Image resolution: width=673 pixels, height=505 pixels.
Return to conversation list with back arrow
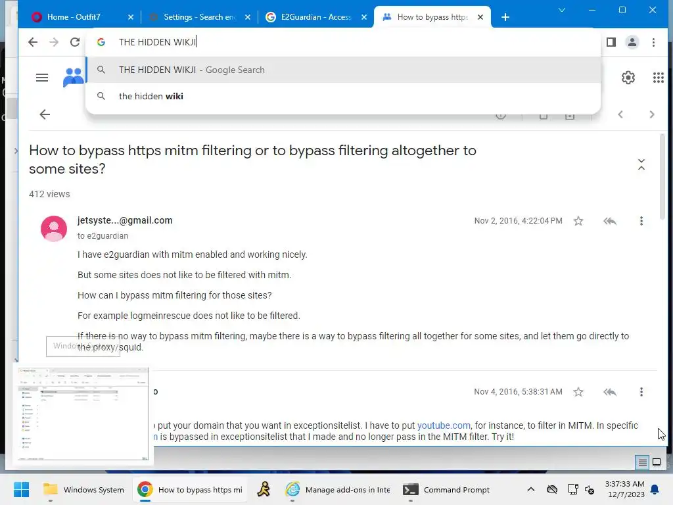[45, 114]
